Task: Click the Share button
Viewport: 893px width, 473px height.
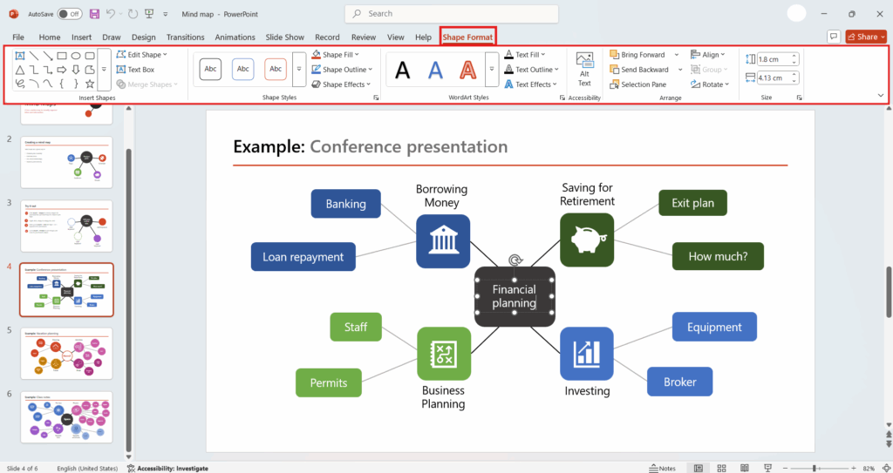Action: [865, 37]
